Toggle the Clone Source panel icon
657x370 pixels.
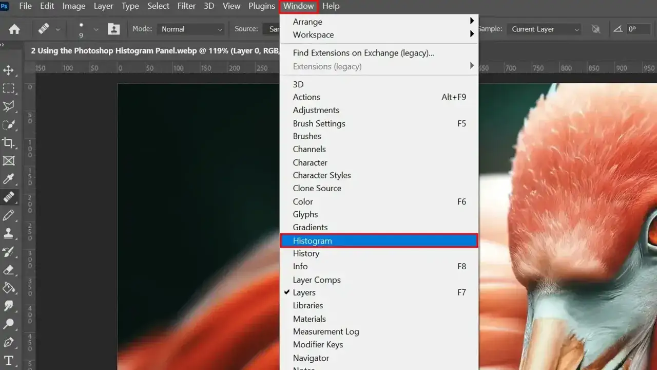(x=114, y=29)
